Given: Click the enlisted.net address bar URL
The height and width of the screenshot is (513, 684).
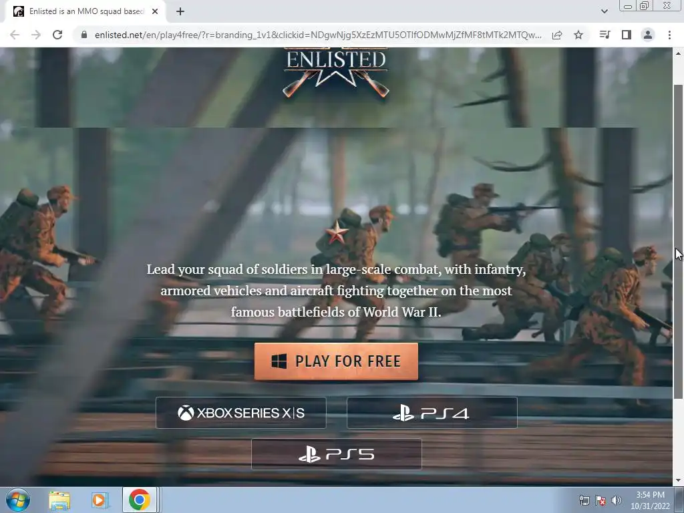Looking at the screenshot, I should point(318,35).
